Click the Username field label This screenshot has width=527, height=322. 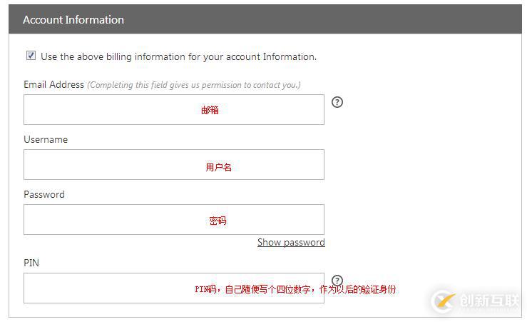coord(46,139)
